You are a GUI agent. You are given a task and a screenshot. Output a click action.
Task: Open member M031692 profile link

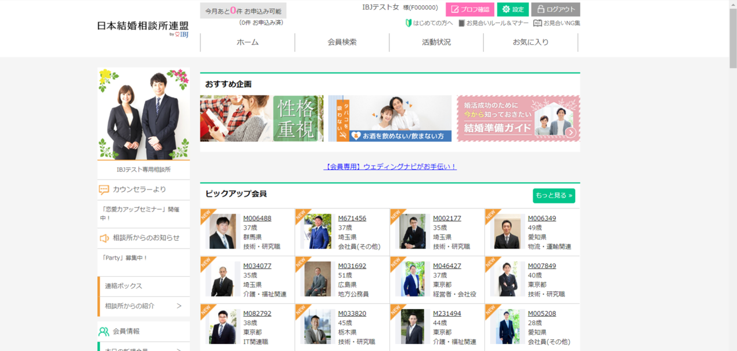coord(352,266)
